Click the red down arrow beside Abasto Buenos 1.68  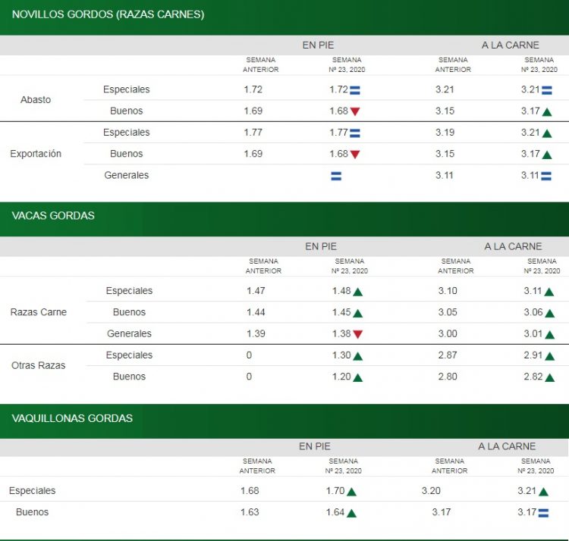pyautogui.click(x=354, y=111)
